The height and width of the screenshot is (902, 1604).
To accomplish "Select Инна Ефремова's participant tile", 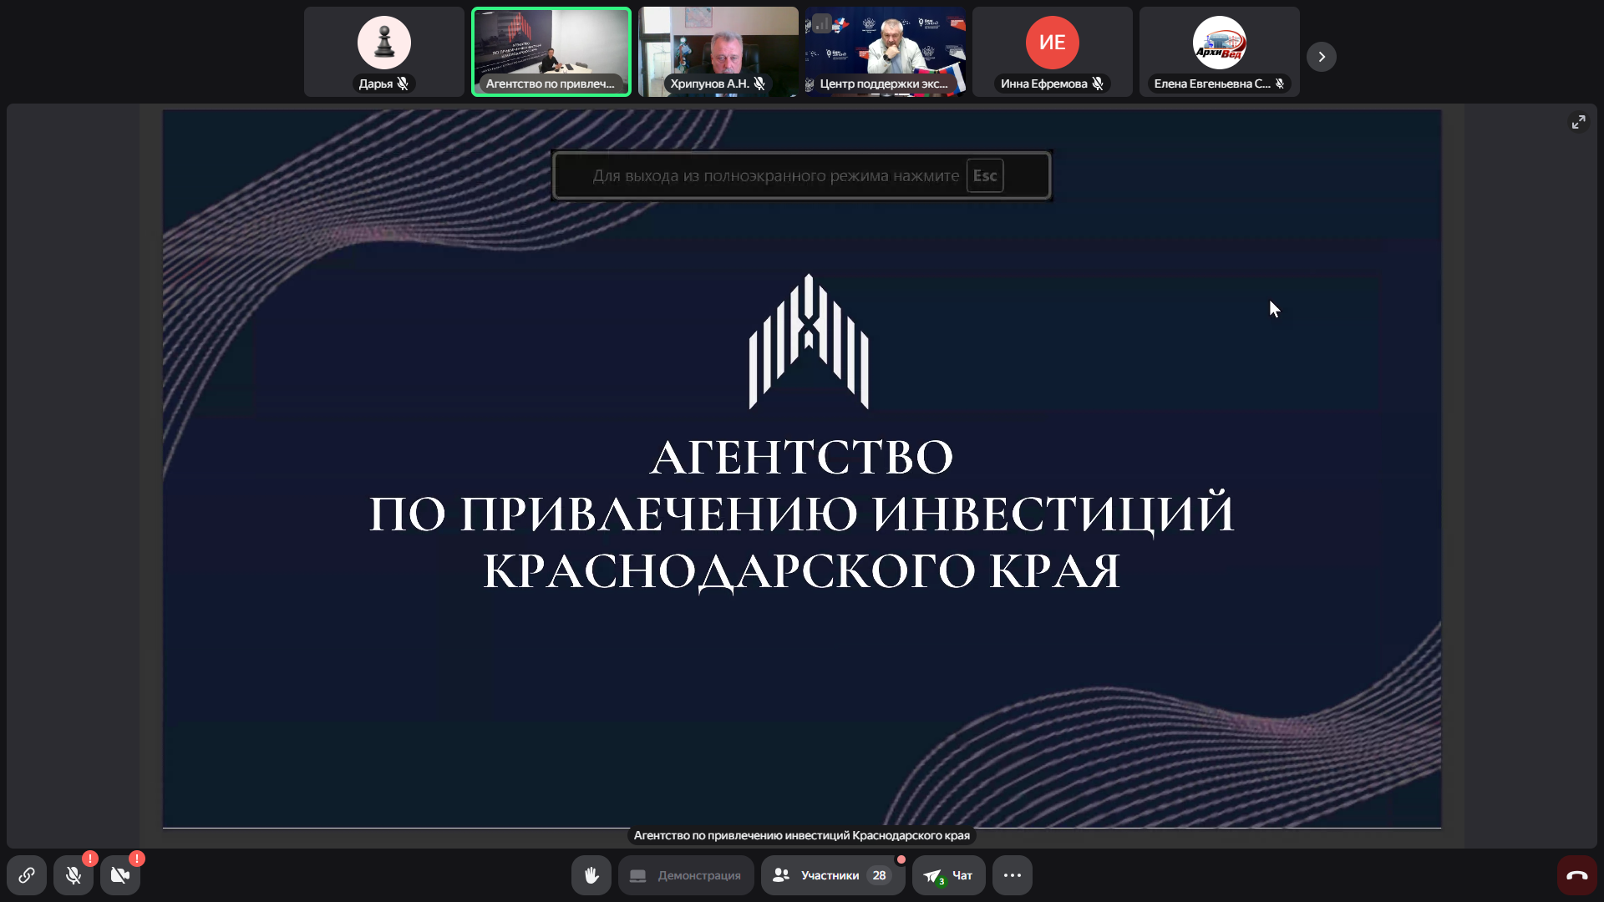I will [x=1053, y=52].
